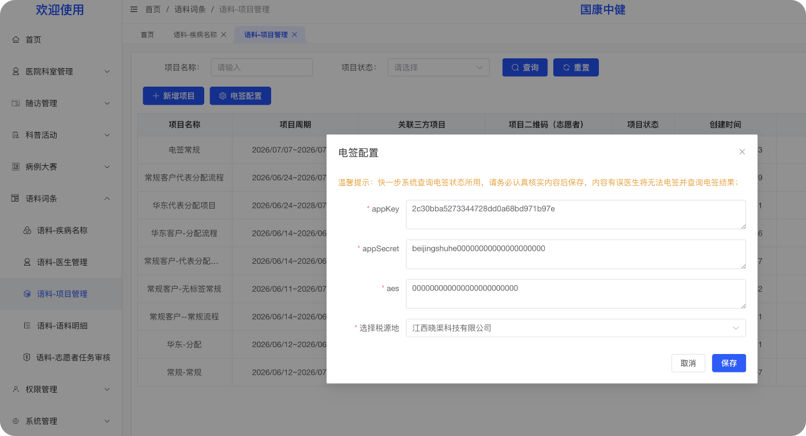Click the 查询 search button
The image size is (806, 436).
(x=525, y=68)
